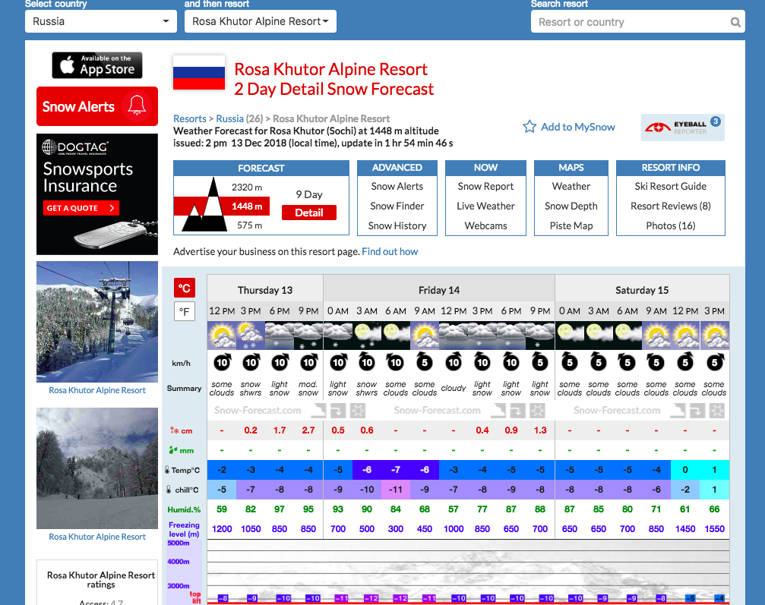Follow the Find out how link

390,251
